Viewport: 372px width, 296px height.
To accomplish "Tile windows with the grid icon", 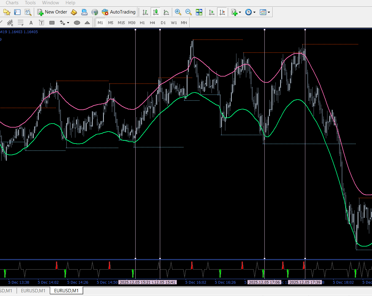I will coord(199,12).
